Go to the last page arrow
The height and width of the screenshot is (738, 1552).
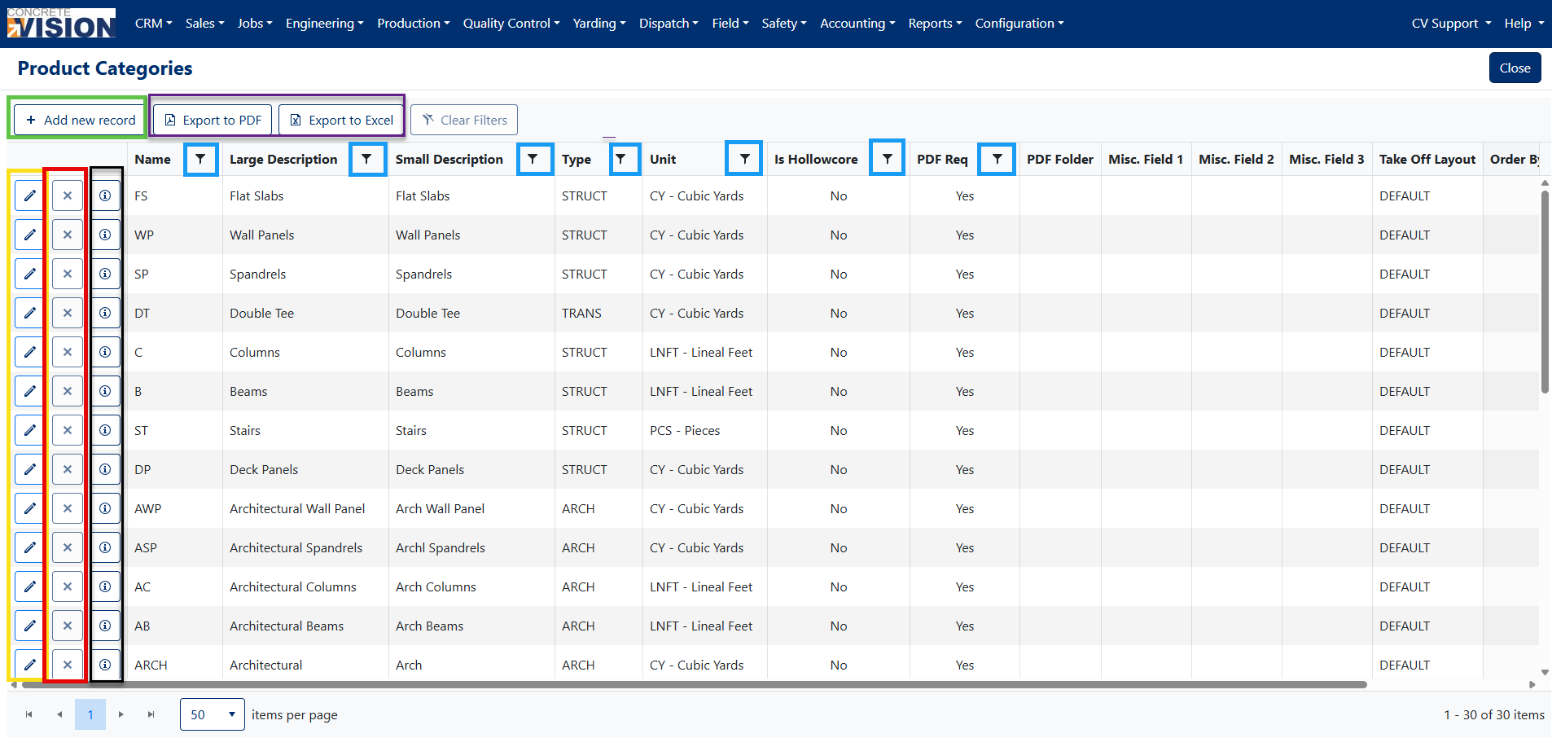[151, 714]
